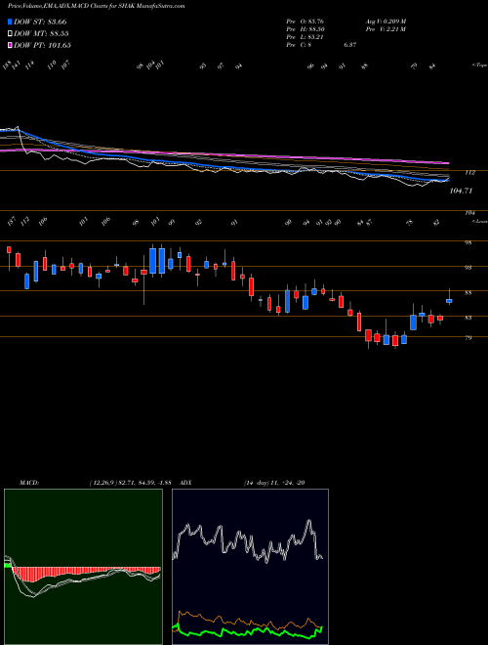
Task: Click the ADX '(14 day) 11, +24, -20' text
Action: (274, 483)
